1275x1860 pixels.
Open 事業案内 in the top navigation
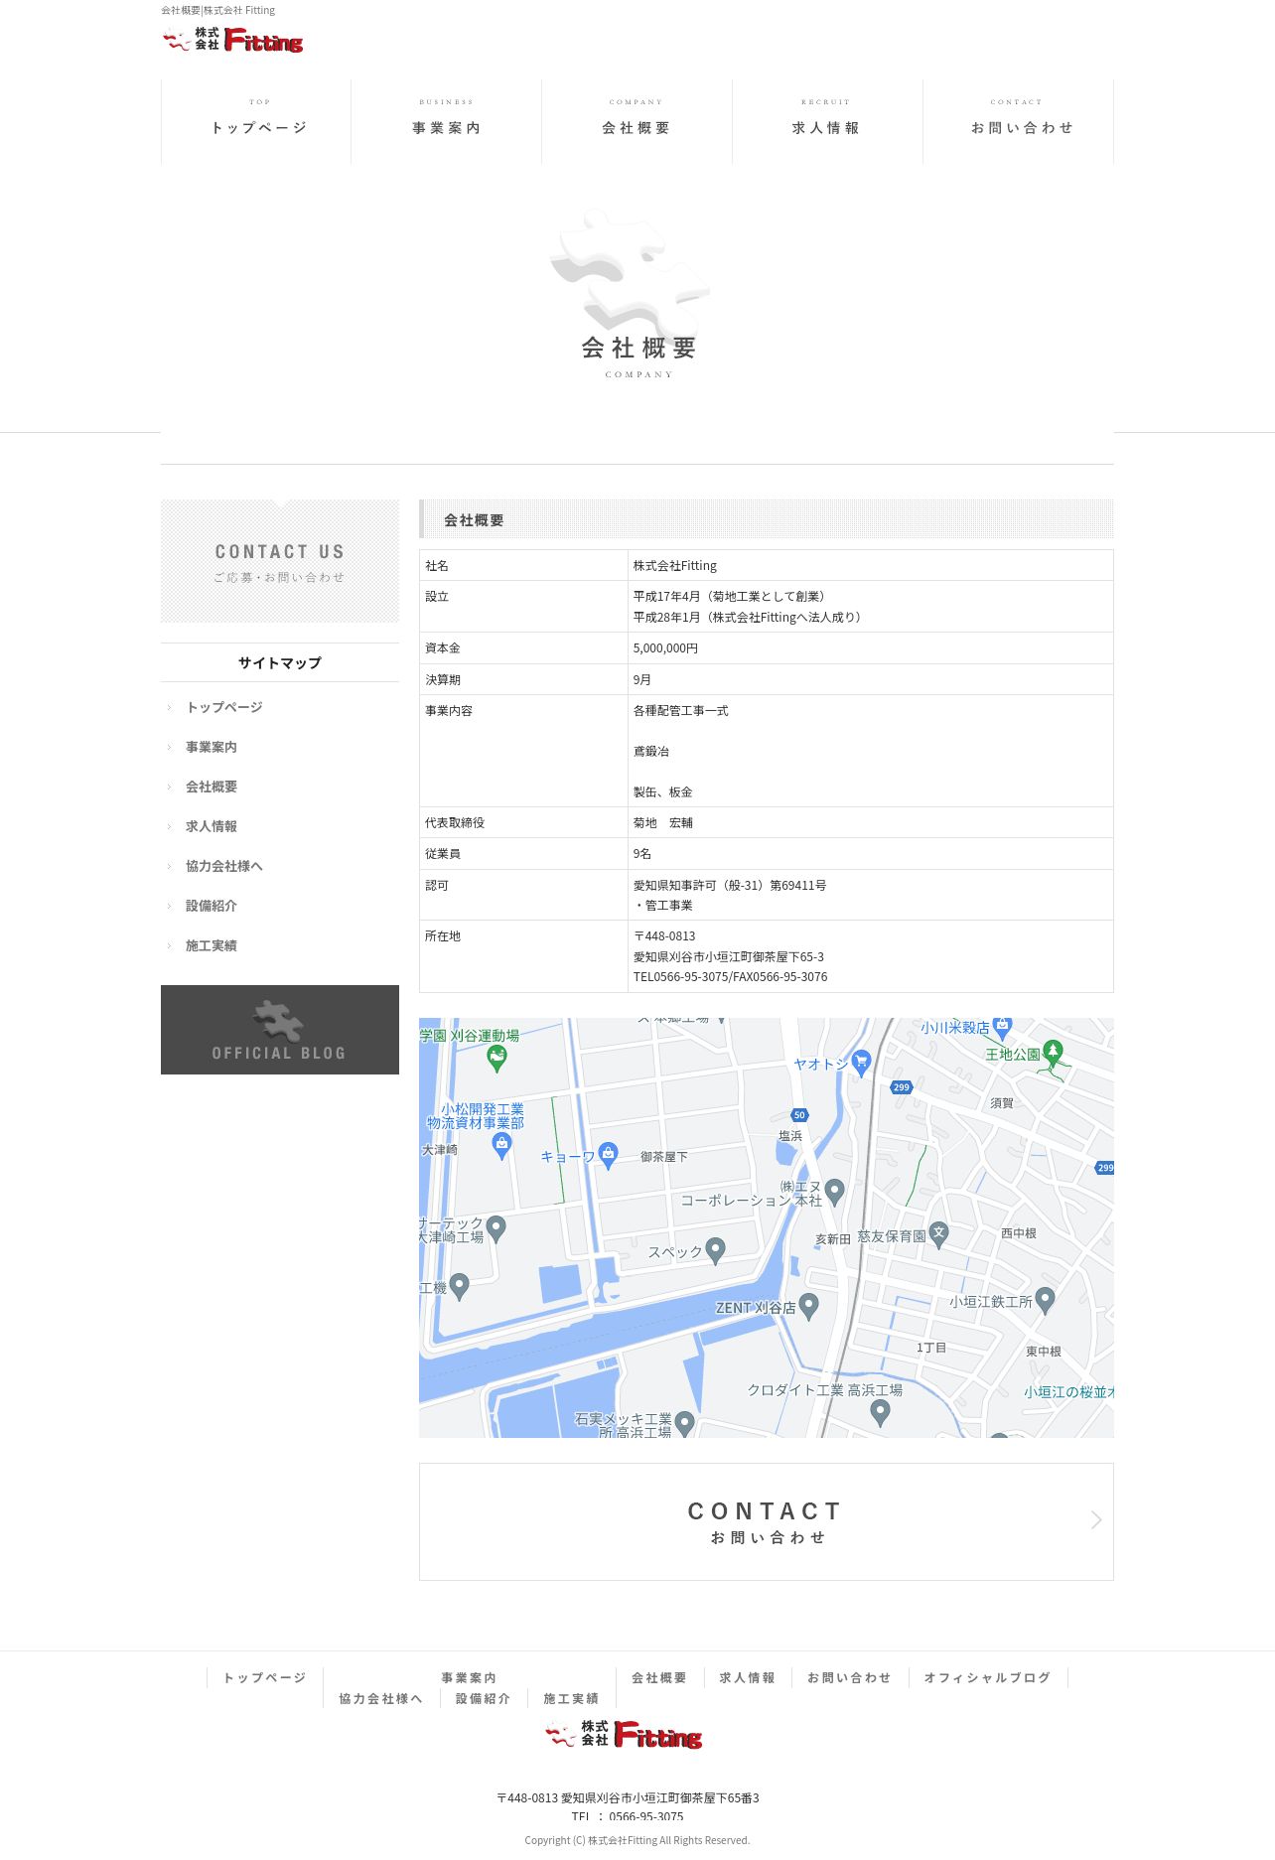coord(447,122)
